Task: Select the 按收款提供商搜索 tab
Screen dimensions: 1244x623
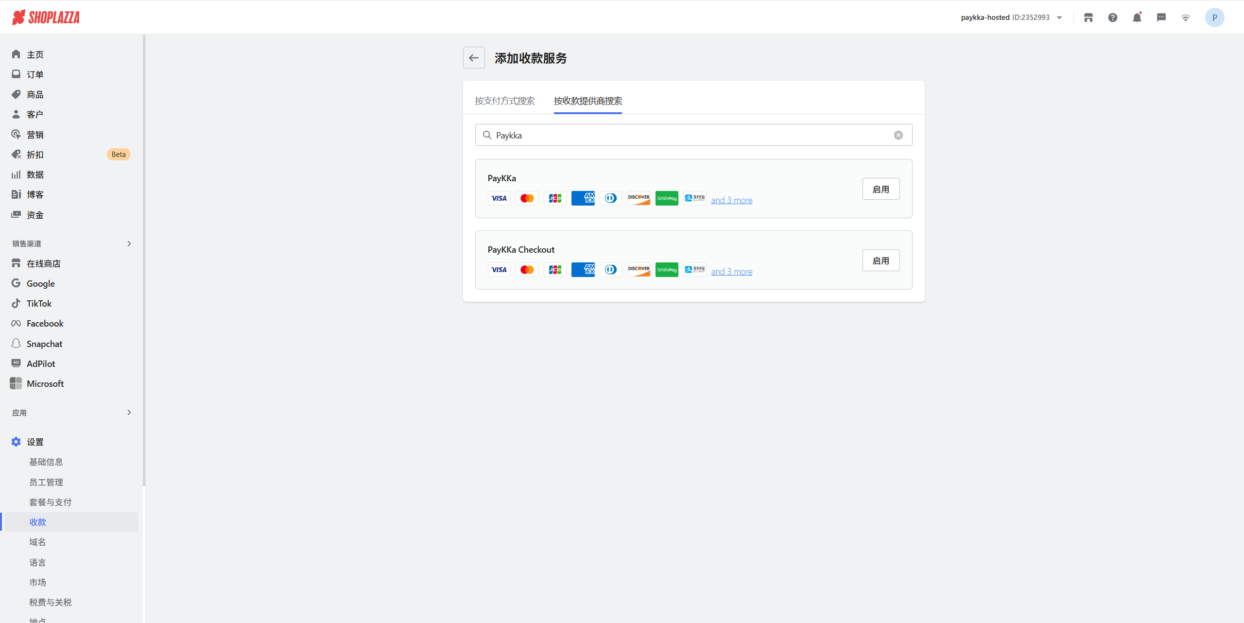Action: point(587,101)
